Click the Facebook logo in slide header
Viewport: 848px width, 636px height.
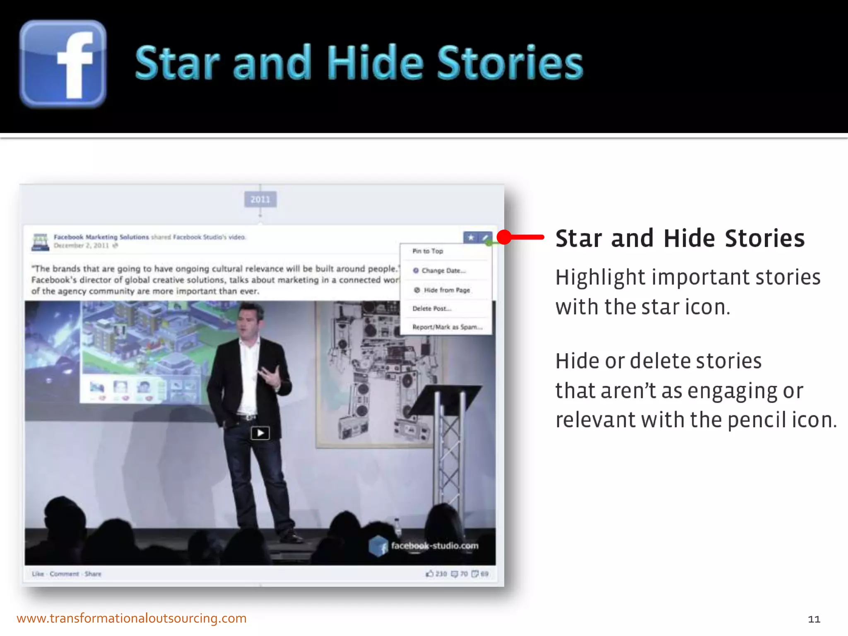click(63, 64)
